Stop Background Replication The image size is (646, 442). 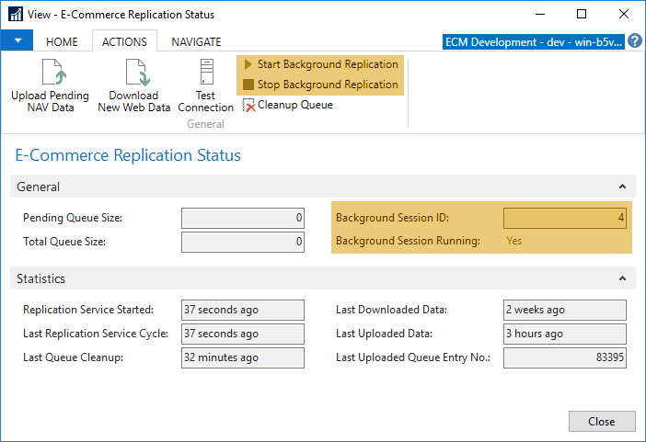[320, 85]
